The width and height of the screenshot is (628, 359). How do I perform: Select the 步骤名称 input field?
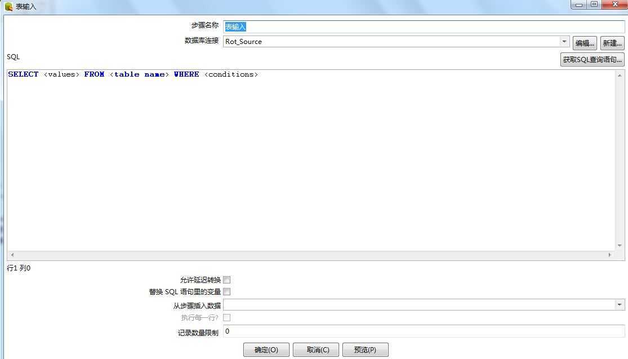[x=424, y=27]
